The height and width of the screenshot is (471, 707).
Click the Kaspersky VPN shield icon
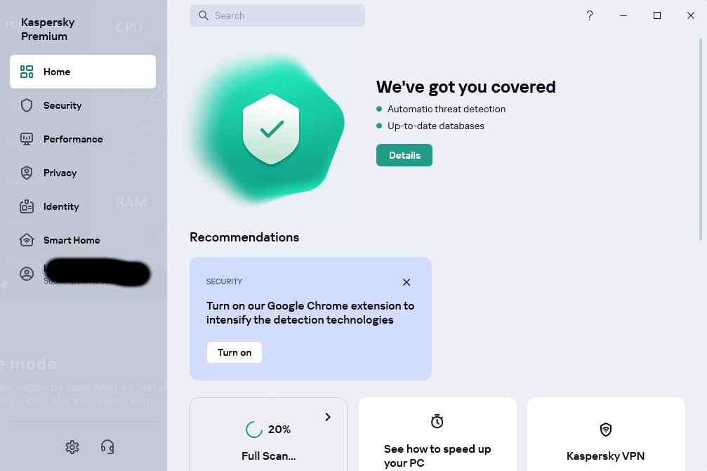(606, 430)
